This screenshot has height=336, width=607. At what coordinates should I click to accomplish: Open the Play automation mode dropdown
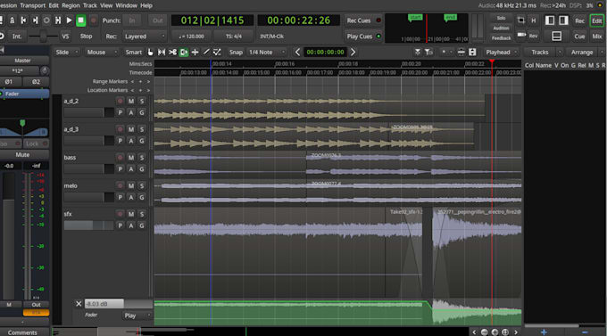pos(137,316)
